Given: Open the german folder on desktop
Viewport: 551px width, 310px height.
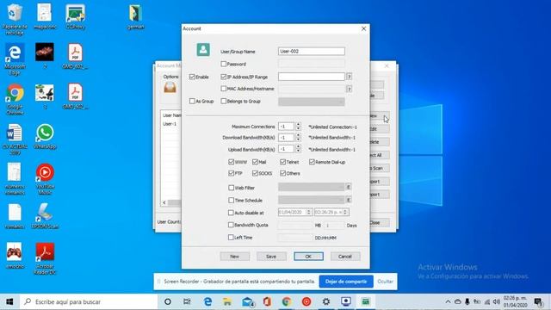Looking at the screenshot, I should pos(136,16).
